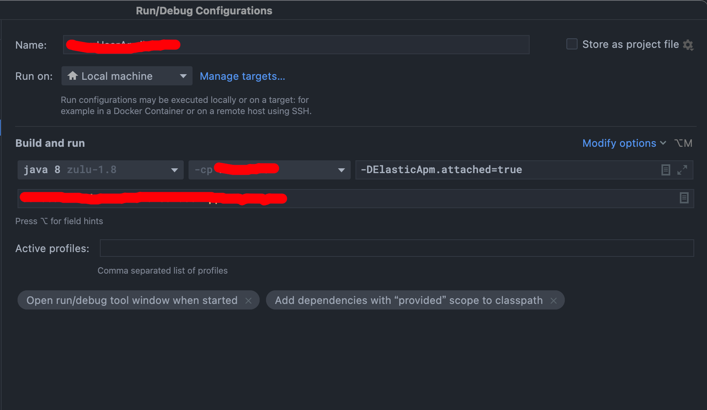This screenshot has width=707, height=410.
Task: Remove the Open run/debug tool window tag
Action: click(x=249, y=300)
